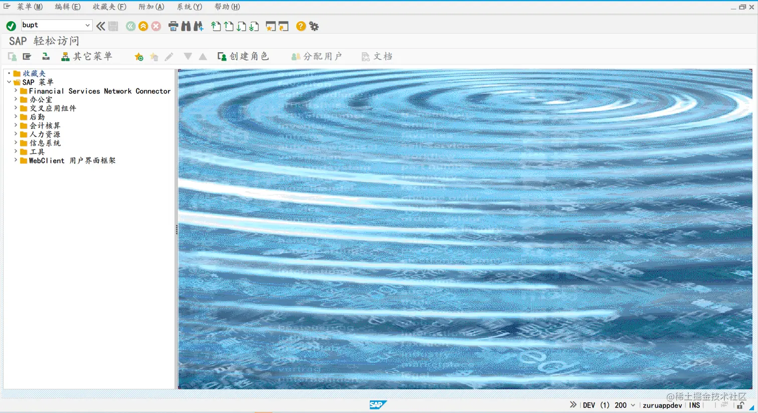Click the User Menu icon in the application toolbar
The image size is (758, 413).
click(13, 57)
